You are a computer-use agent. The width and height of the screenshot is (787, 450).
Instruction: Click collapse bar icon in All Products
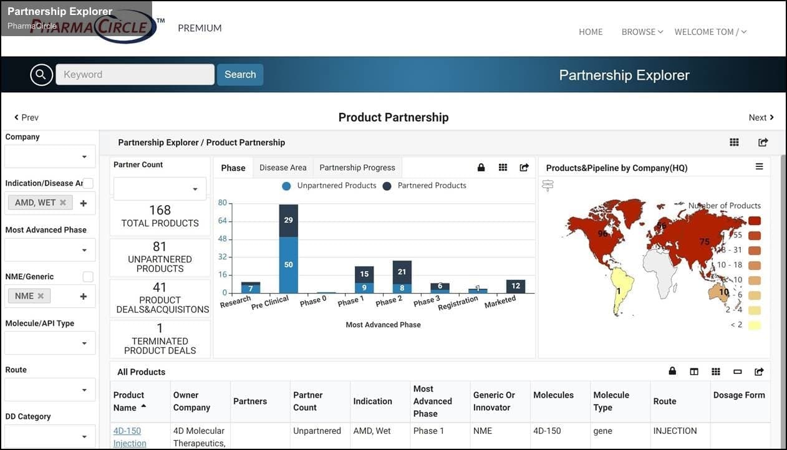738,371
